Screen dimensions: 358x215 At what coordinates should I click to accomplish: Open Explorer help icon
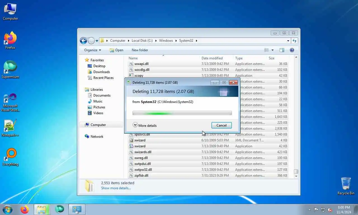(x=292, y=50)
